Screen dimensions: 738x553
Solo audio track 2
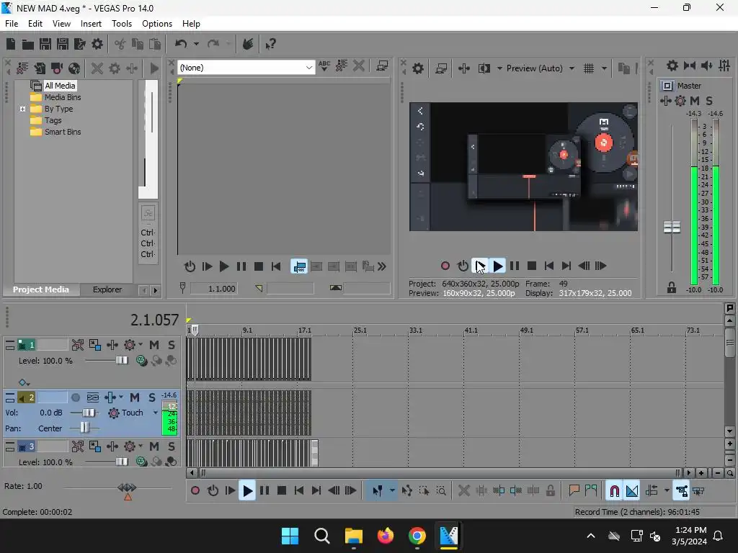152,397
